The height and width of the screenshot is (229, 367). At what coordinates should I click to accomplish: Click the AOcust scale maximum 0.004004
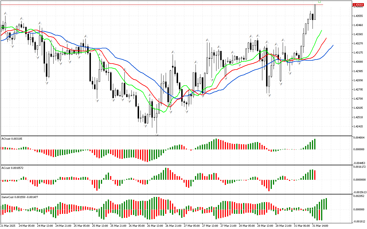pos(359,138)
